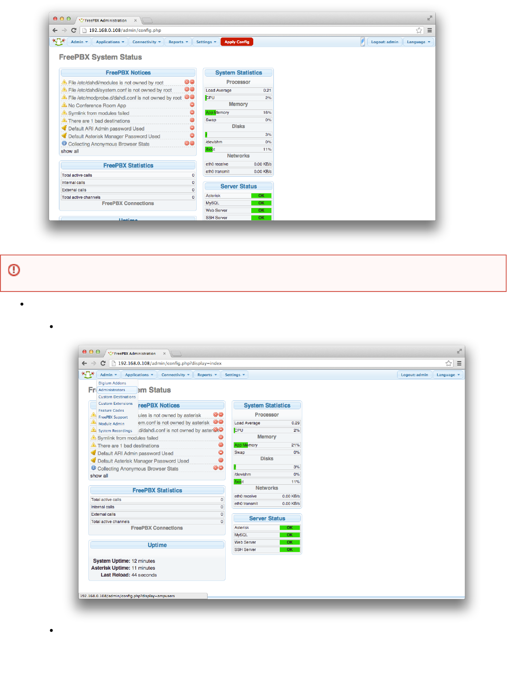
Task: Open the Applications dropdown in the lower window
Action: tap(139, 375)
